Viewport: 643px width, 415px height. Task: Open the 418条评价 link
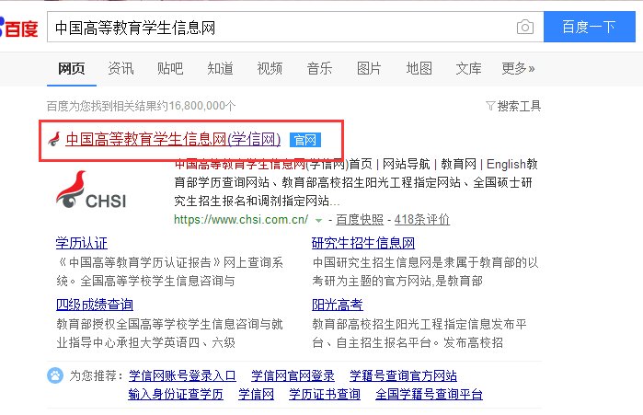click(x=422, y=219)
